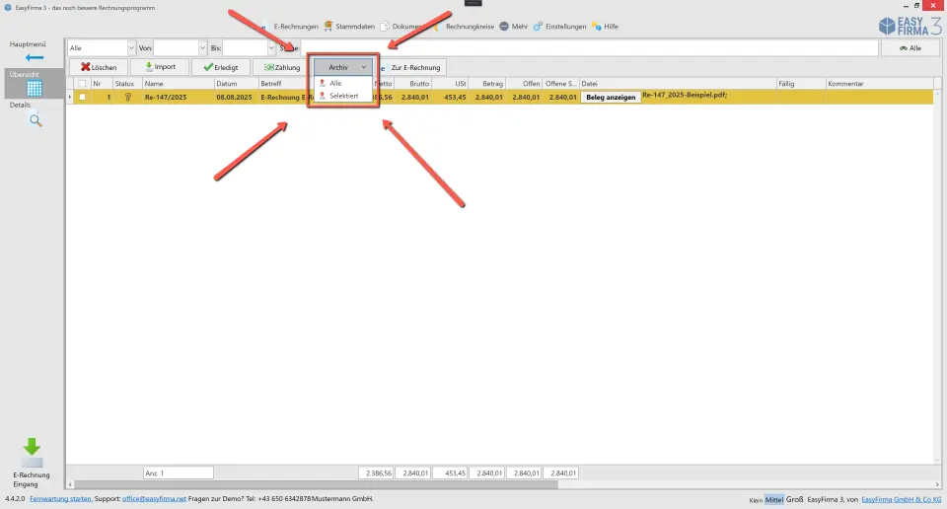Click the date cell 08.08.2025
The height and width of the screenshot is (509, 947).
235,97
